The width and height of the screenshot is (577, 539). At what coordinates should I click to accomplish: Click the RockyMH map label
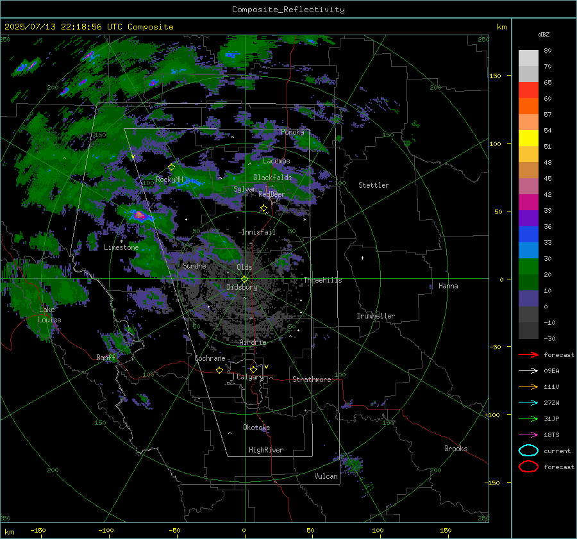tap(169, 179)
